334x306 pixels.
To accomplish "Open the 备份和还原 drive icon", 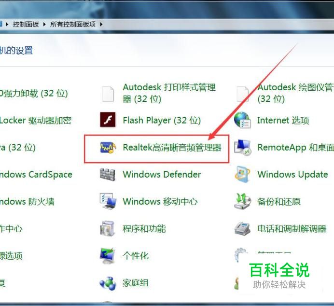I will (x=242, y=201).
